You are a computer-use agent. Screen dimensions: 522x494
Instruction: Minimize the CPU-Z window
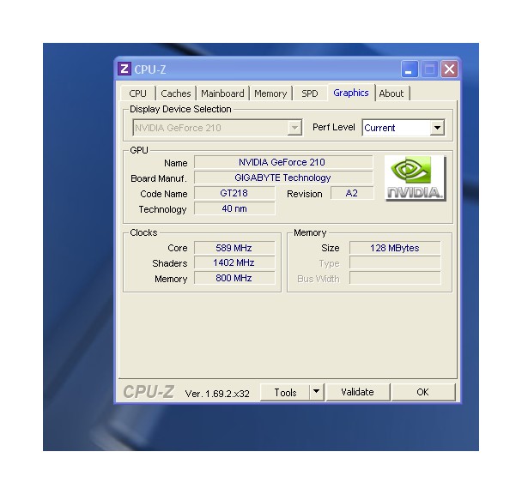[410, 69]
